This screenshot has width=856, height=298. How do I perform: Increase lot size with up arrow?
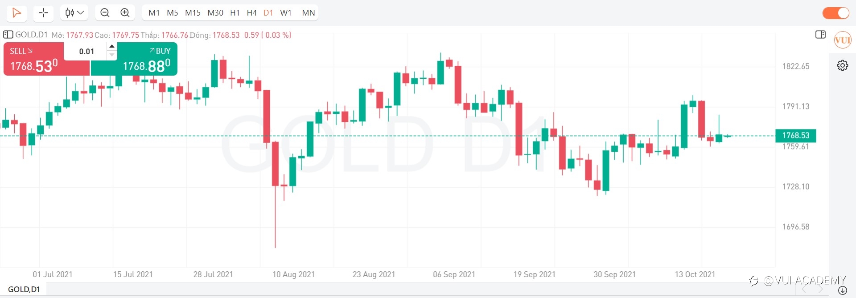tap(112, 46)
